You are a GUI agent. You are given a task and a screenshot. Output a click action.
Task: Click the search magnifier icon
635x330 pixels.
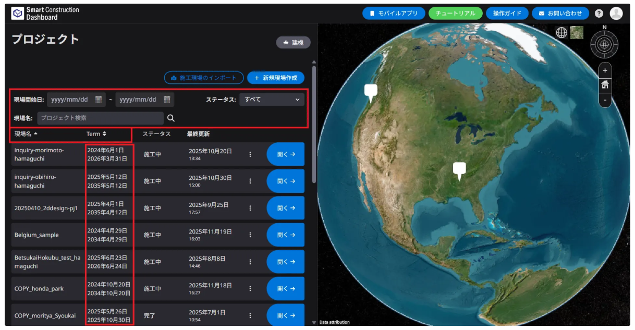(170, 118)
